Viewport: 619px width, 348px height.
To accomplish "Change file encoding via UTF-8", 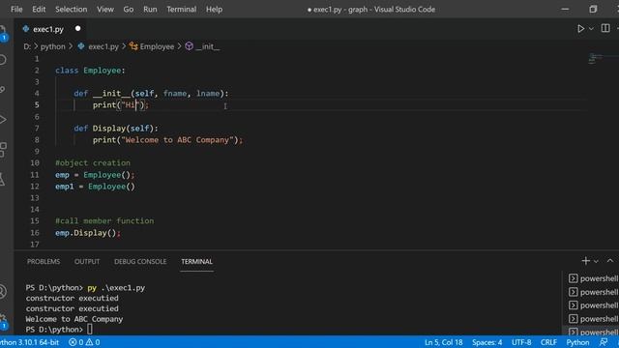I will pos(521,342).
